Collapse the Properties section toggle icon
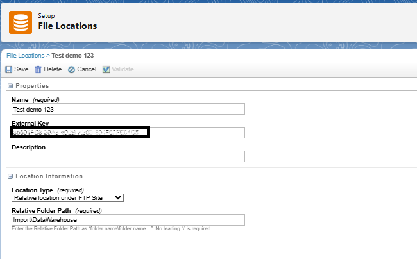The image size is (417, 259). click(x=10, y=86)
